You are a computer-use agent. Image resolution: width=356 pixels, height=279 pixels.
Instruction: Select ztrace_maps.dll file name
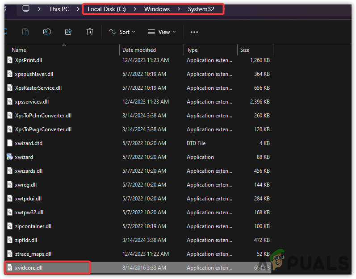[33, 254]
